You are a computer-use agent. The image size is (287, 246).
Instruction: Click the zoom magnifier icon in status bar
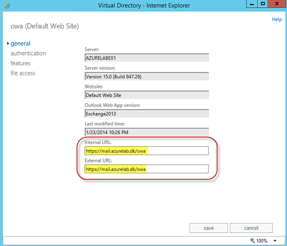click(253, 240)
